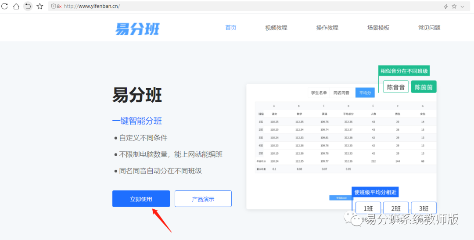Image resolution: width=474 pixels, height=240 pixels.
Task: Click the 平均总分 column header
Action: click(348, 114)
